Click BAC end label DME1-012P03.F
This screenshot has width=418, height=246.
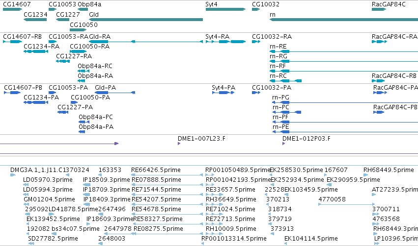(x=307, y=139)
